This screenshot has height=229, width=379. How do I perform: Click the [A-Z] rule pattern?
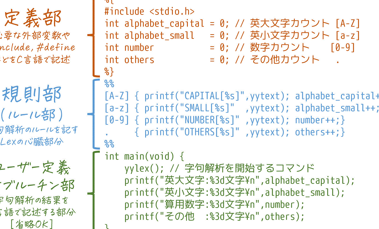click(x=117, y=96)
